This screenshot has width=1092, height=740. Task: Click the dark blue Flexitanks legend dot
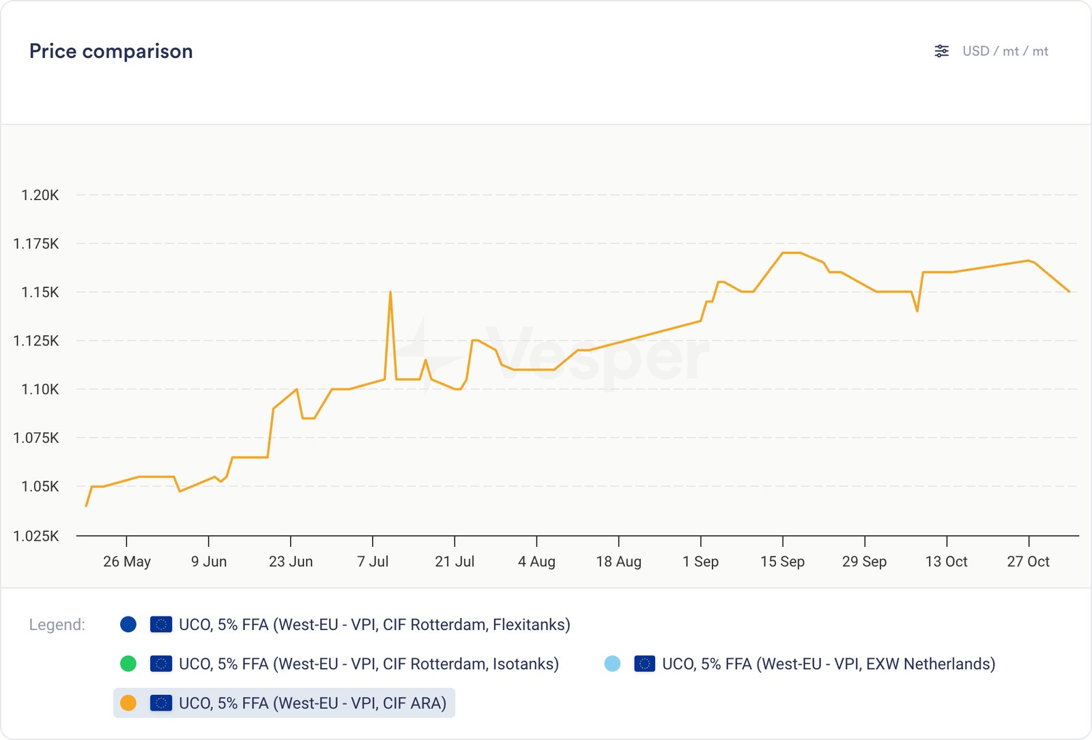[128, 625]
